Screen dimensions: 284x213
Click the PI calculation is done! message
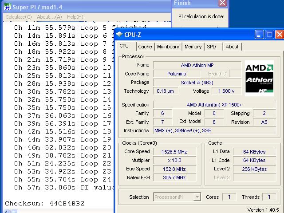201,16
